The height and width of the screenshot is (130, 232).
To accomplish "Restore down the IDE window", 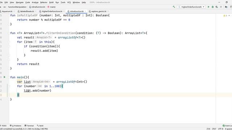I will pyautogui.click(x=227, y=3).
